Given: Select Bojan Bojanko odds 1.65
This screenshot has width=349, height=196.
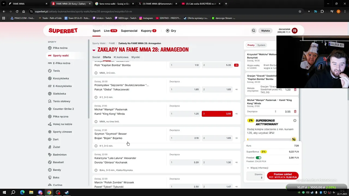Looking at the screenshot, I should (x=217, y=138).
